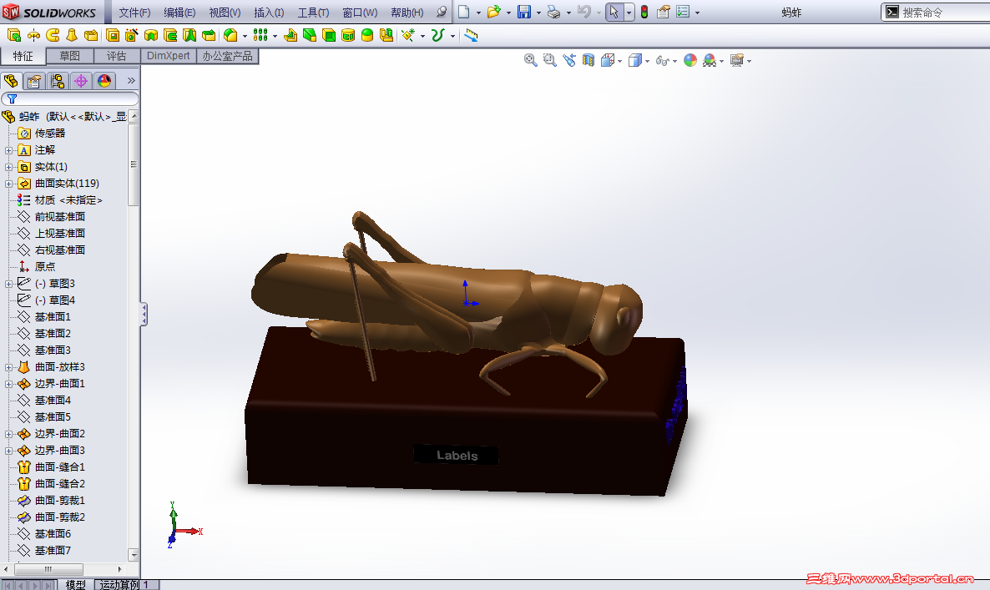Click the Save floppy disk icon

pos(524,12)
